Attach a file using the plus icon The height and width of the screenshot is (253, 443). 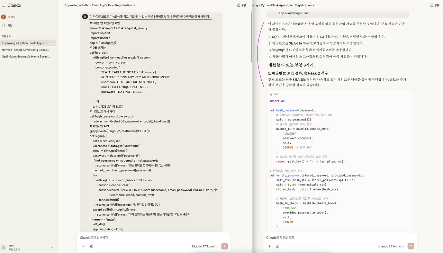[83, 246]
